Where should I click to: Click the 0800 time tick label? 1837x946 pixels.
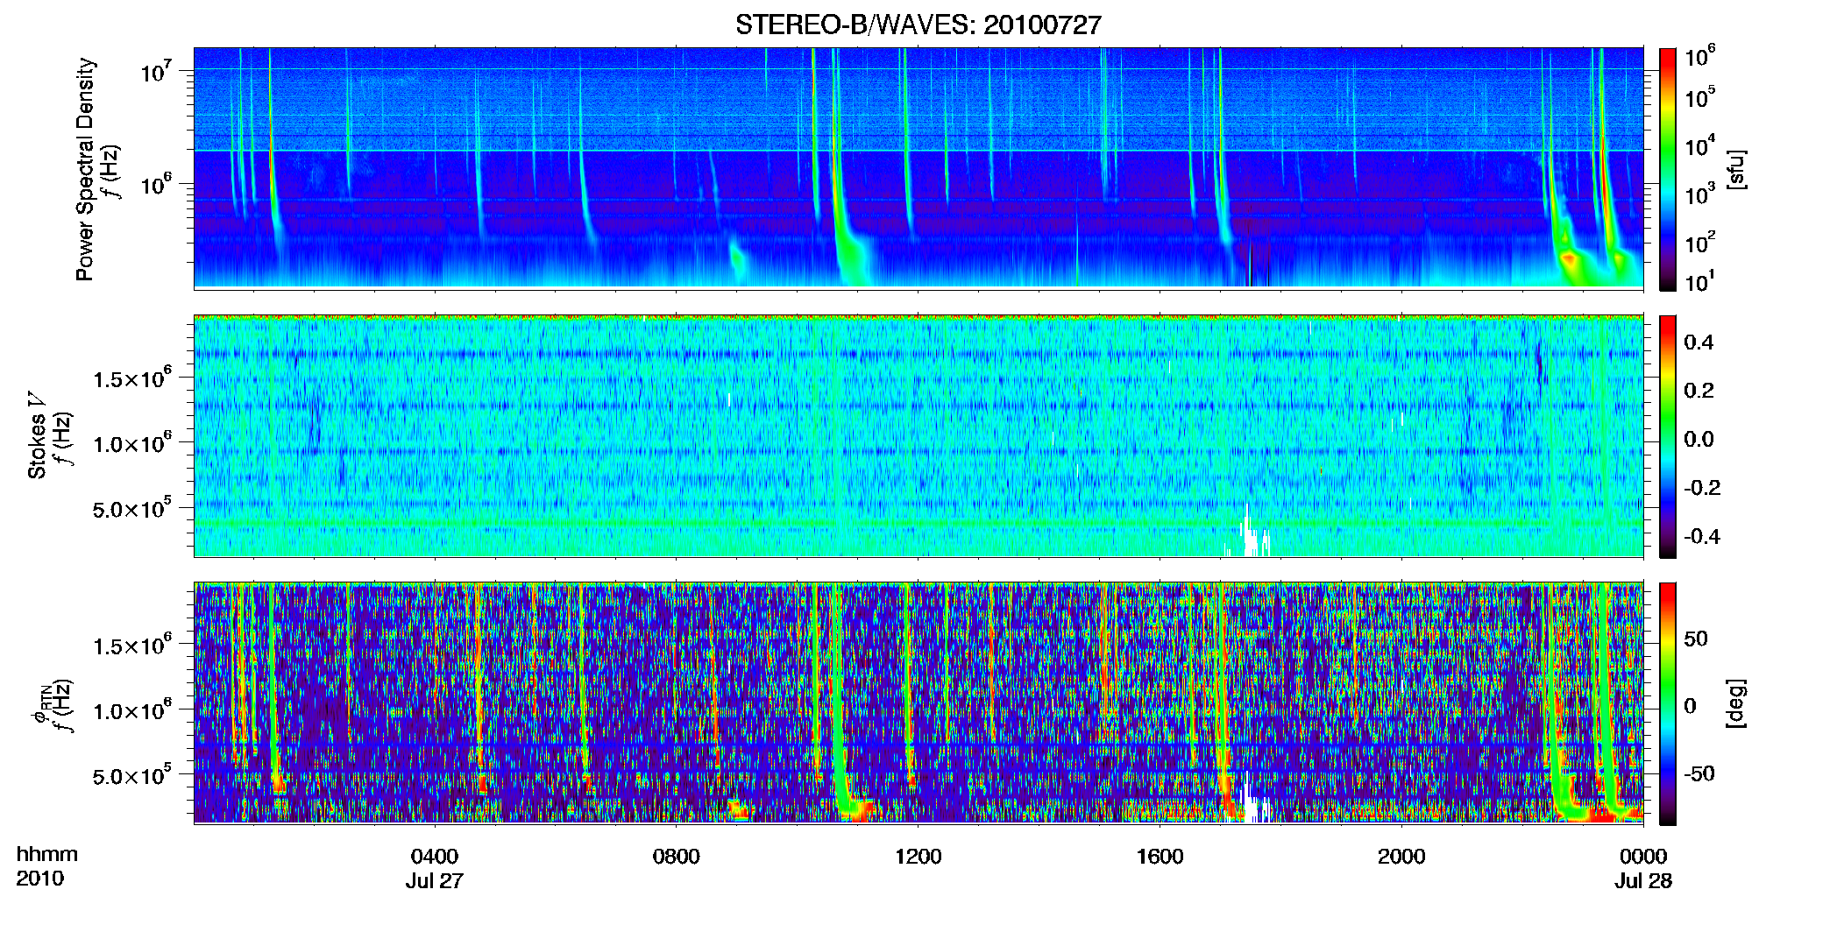click(x=676, y=856)
